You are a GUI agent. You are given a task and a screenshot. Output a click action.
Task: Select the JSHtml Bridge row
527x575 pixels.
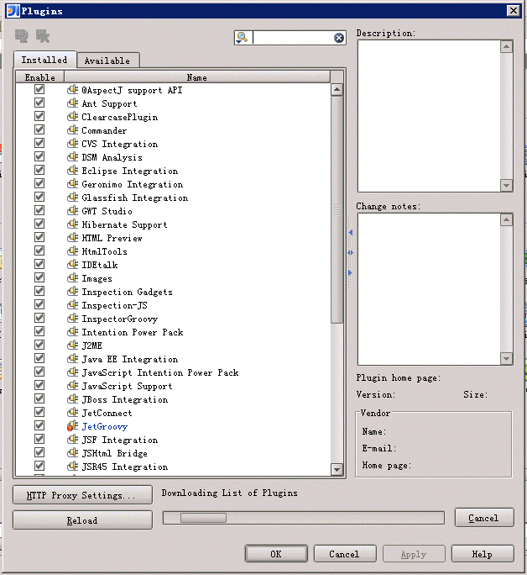tap(173, 453)
